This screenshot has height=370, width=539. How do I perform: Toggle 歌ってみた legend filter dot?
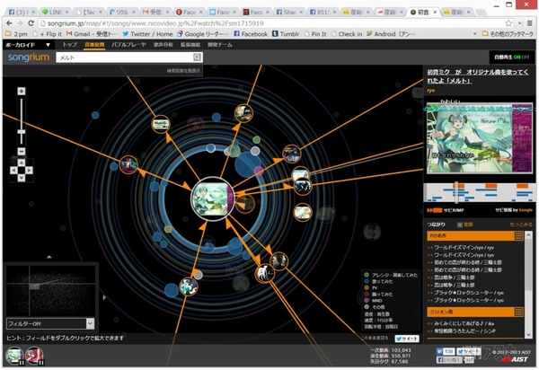tap(367, 281)
